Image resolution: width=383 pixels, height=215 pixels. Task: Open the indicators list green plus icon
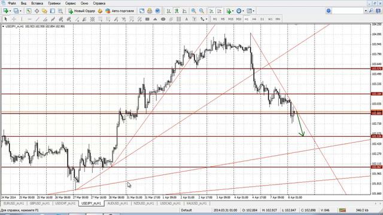(x=229, y=11)
